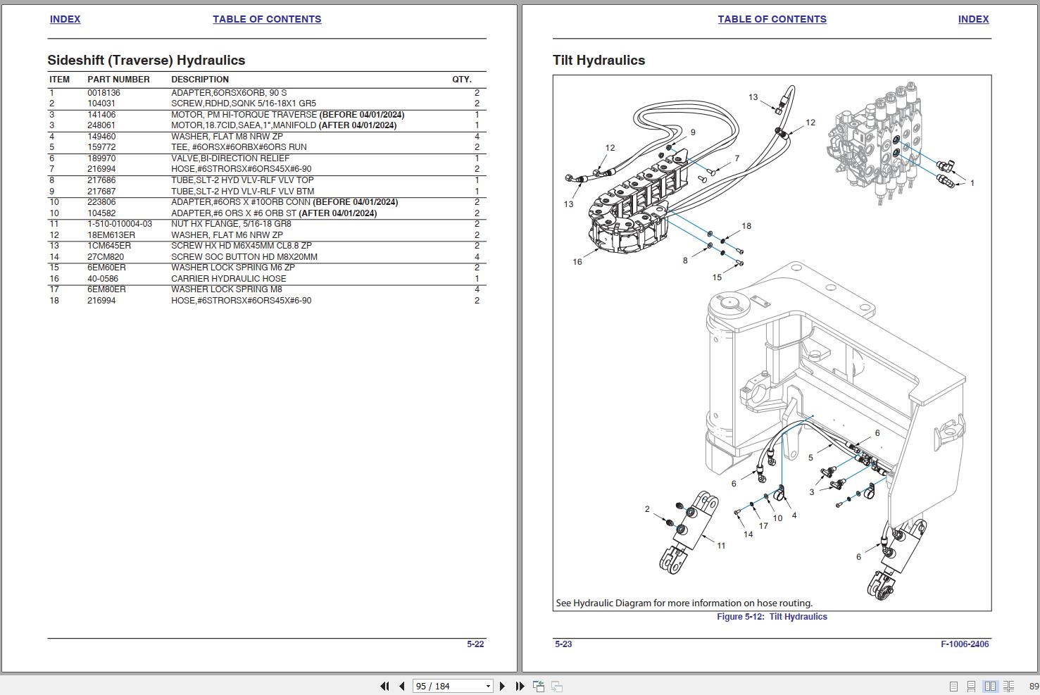Image resolution: width=1040 pixels, height=695 pixels.
Task: Click description TEE, #6ORSX#6ORBX#6ORS RUN
Action: [239, 147]
